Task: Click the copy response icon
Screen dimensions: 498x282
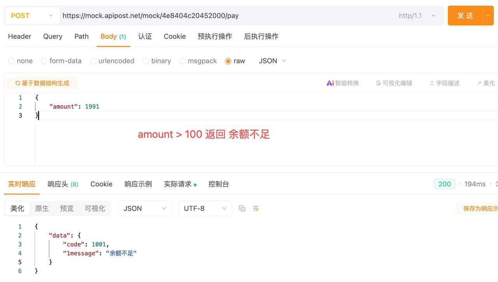Action: 242,208
